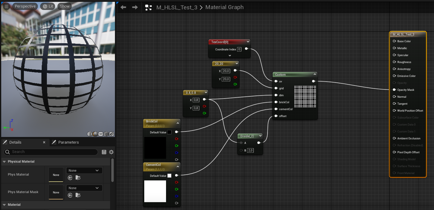Browse to Phys Material in Content Browser

(x=78, y=178)
